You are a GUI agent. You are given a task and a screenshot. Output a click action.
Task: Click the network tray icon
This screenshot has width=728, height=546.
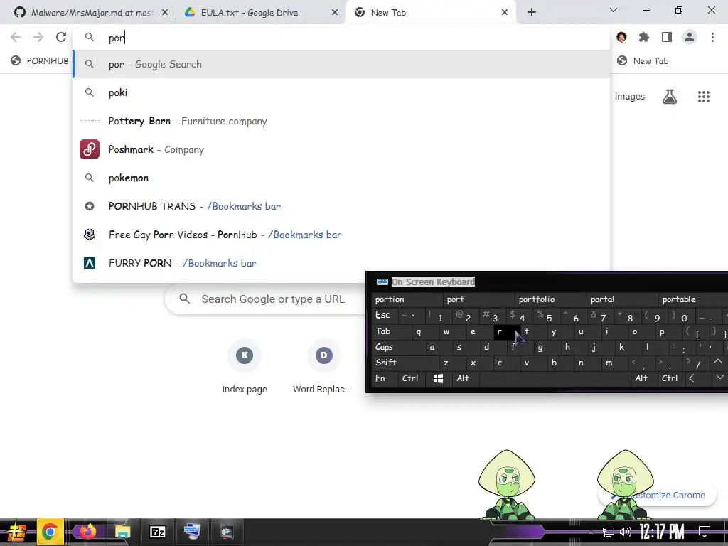(609, 532)
